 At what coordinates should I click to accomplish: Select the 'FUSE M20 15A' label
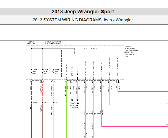(45, 71)
